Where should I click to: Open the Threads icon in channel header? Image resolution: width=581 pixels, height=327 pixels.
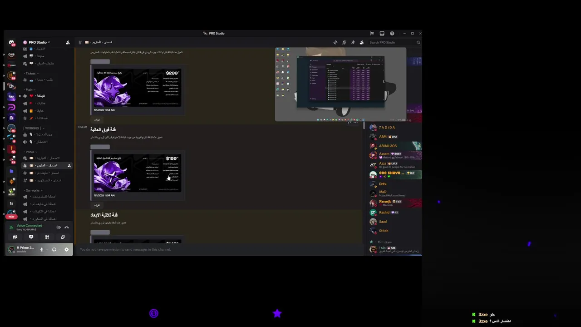pyautogui.click(x=335, y=42)
